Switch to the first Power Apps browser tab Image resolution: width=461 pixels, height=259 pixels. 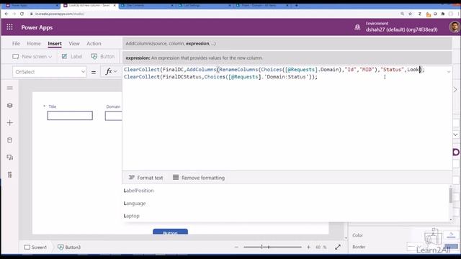click(x=31, y=5)
